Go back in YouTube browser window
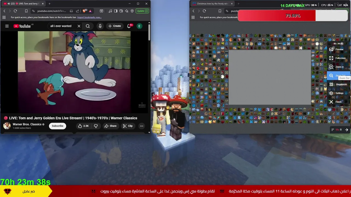The width and height of the screenshot is (351, 197). [x=4, y=11]
